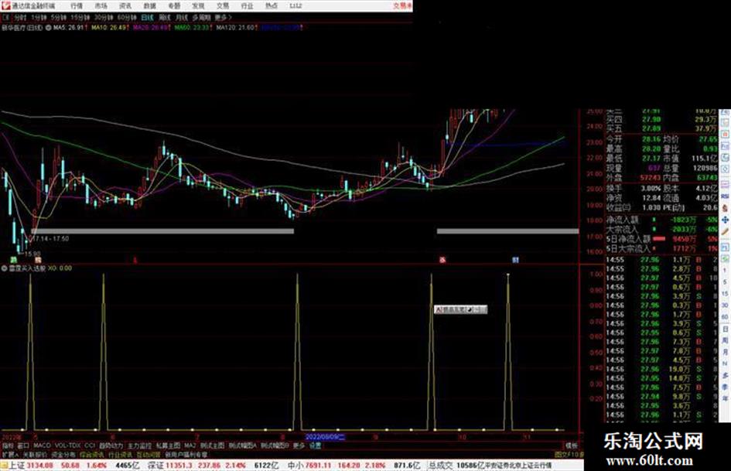
Task: Click the 模板 button at bottom right
Action: tap(572, 446)
